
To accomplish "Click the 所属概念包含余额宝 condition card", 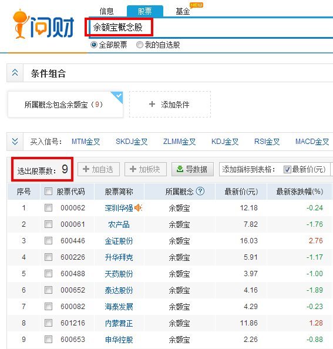I will [x=65, y=104].
